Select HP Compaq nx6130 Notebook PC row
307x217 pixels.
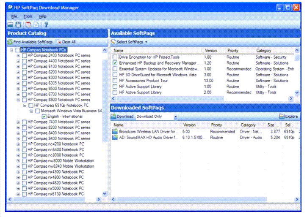pos(55,194)
